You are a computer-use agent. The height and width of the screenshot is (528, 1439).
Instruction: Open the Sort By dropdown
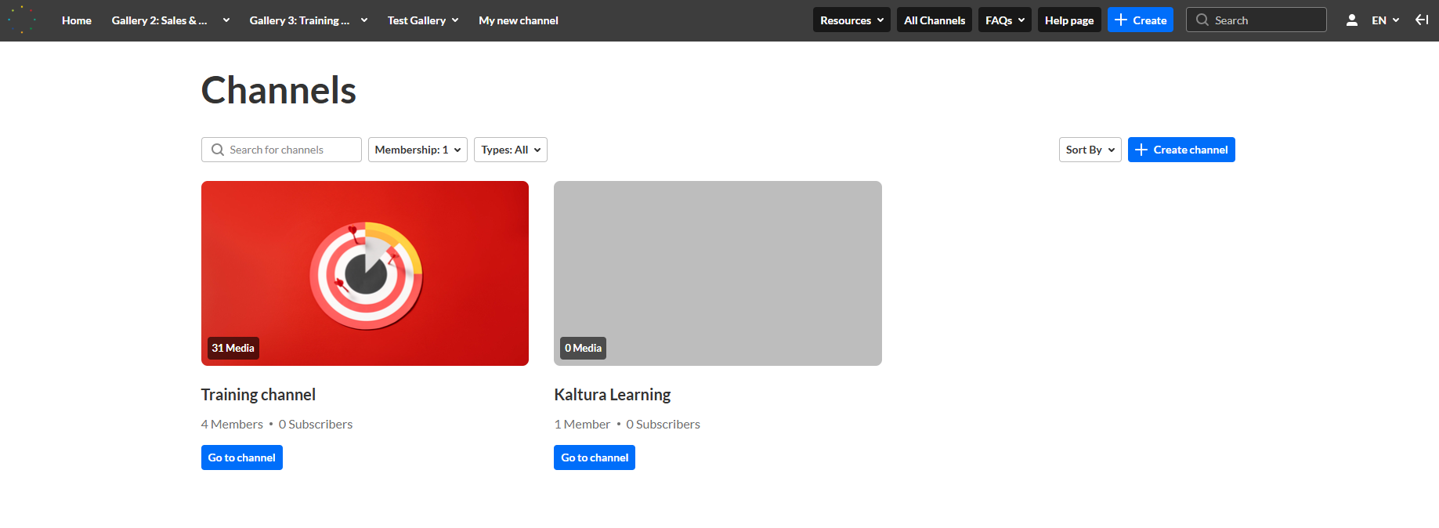[x=1090, y=150]
